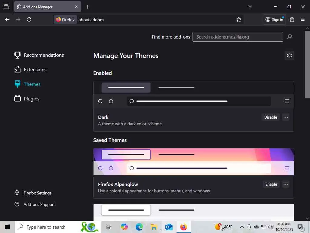Viewport: 310px width, 233px height.
Task: Click the Firefox Alpenglow preview image
Action: click(194, 162)
